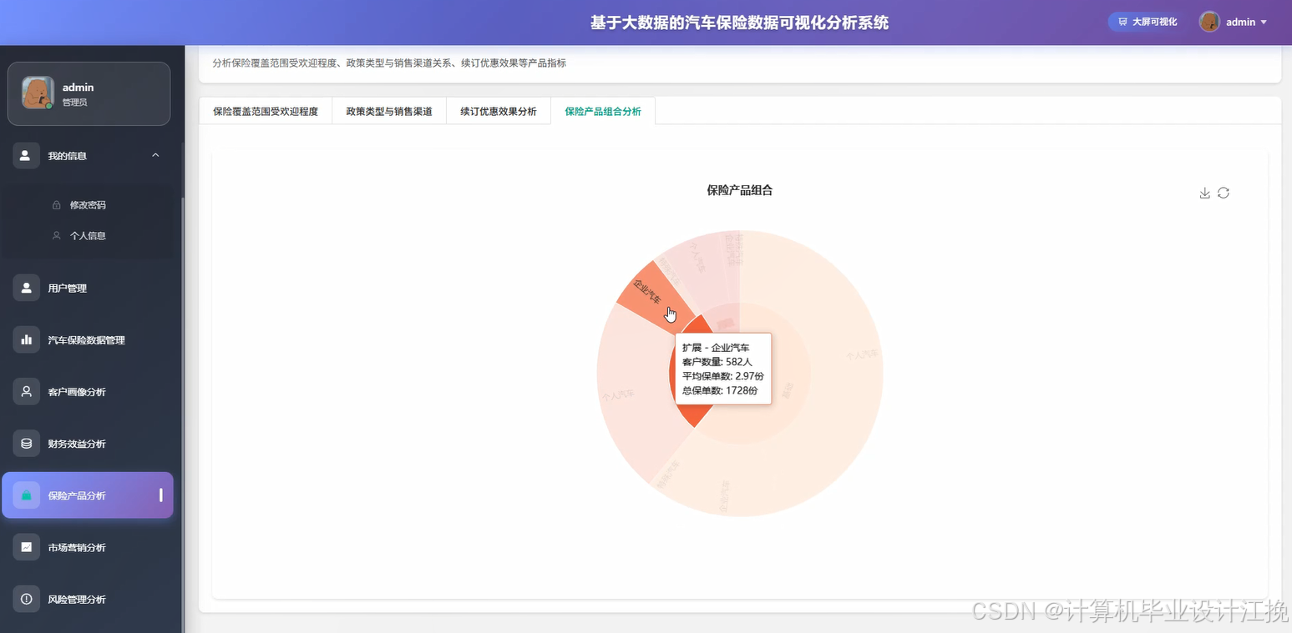The image size is (1292, 633).
Task: Click the 汽车保险数据管理 bar chart icon
Action: tap(26, 339)
